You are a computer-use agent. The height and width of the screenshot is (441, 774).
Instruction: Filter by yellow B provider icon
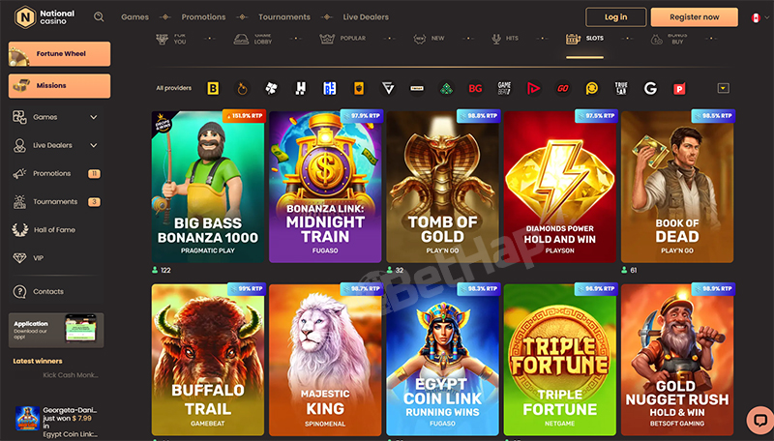213,88
